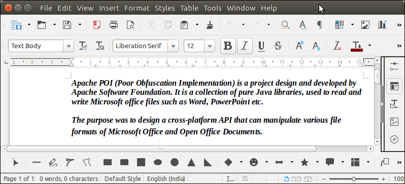Click the Clone Formatting paintbrush icon
405x184 pixels.
click(x=209, y=25)
